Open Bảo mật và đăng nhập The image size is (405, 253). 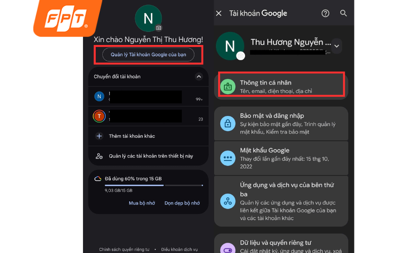click(281, 123)
